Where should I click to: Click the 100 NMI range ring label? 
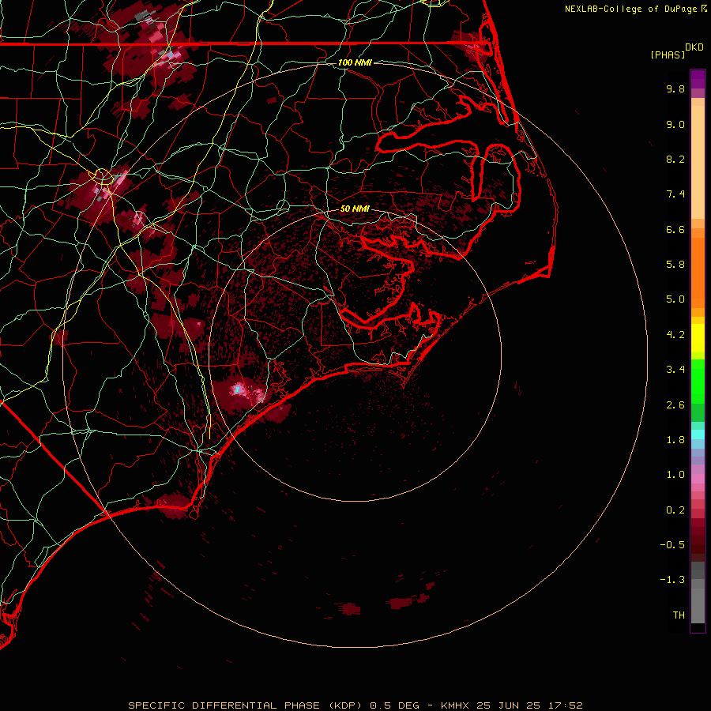tap(355, 62)
